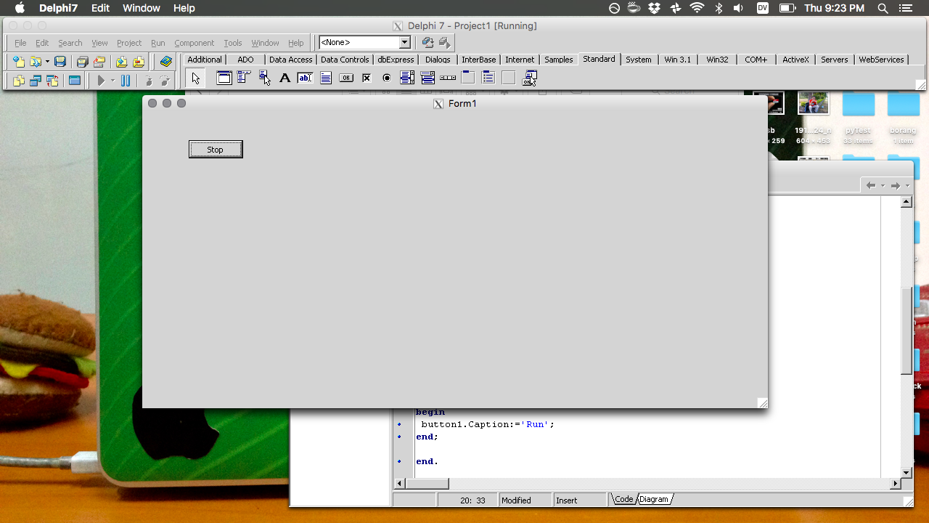Switch to the Additional palette tab
This screenshot has height=523, width=929.
pyautogui.click(x=205, y=60)
